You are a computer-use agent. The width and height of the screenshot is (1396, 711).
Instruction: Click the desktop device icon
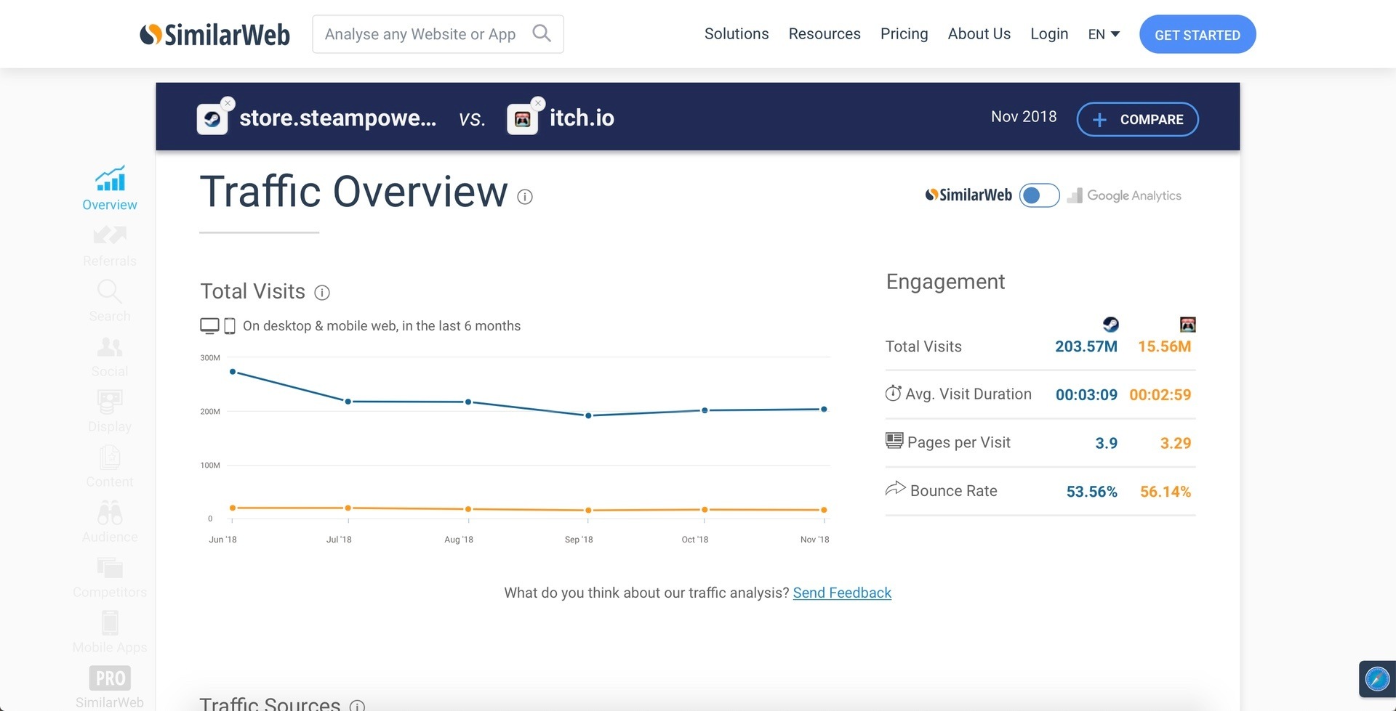[209, 326]
